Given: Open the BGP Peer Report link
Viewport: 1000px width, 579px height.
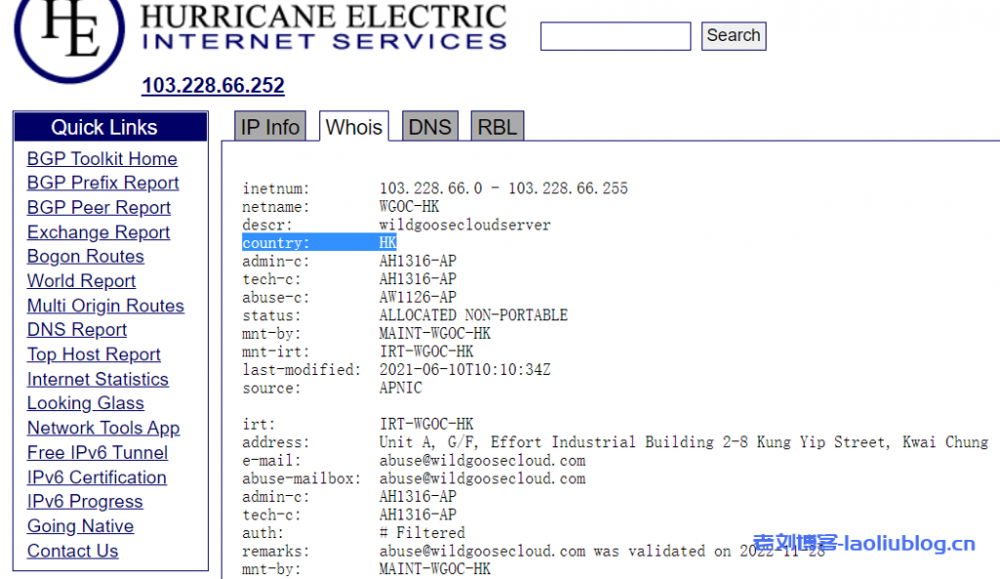Looking at the screenshot, I should click(x=99, y=208).
